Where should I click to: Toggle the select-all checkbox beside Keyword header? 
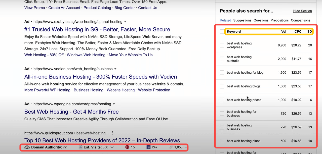(222, 32)
